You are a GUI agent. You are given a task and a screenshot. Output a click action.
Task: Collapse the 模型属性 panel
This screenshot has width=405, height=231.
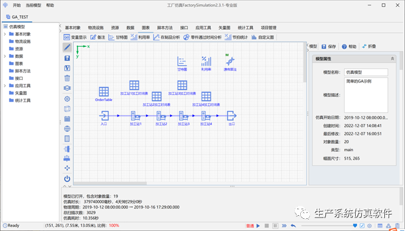pos(392,59)
